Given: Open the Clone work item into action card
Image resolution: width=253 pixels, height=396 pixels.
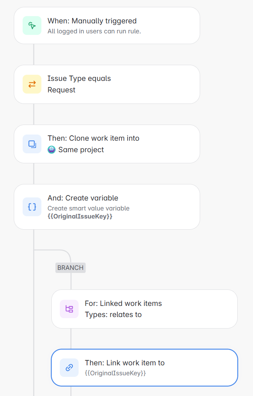Looking at the screenshot, I should pyautogui.click(x=107, y=144).
